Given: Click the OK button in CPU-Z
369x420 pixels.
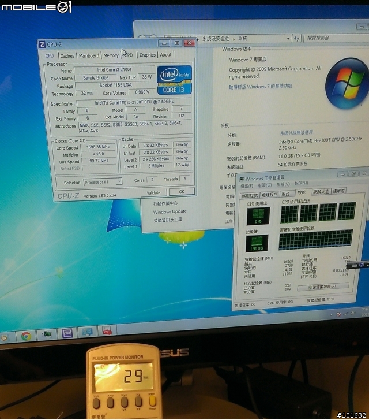Looking at the screenshot, I should click(182, 192).
